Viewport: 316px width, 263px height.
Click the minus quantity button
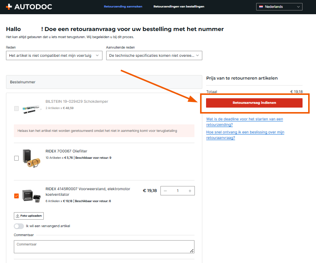pyautogui.click(x=165, y=191)
